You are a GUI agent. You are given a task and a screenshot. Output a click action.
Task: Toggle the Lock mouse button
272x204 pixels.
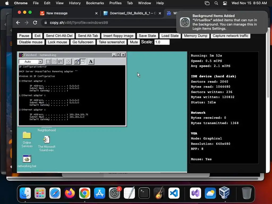tap(57, 42)
